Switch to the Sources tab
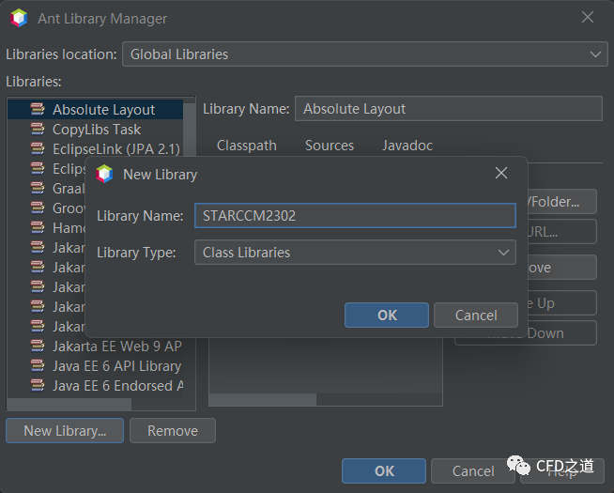The image size is (614, 493). 330,146
